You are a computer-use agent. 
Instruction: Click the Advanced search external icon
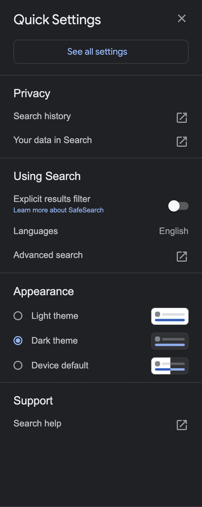tap(182, 257)
